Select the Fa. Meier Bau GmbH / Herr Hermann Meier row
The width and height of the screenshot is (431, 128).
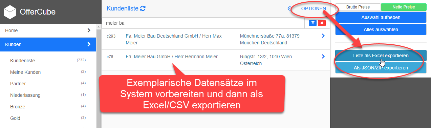coord(216,60)
